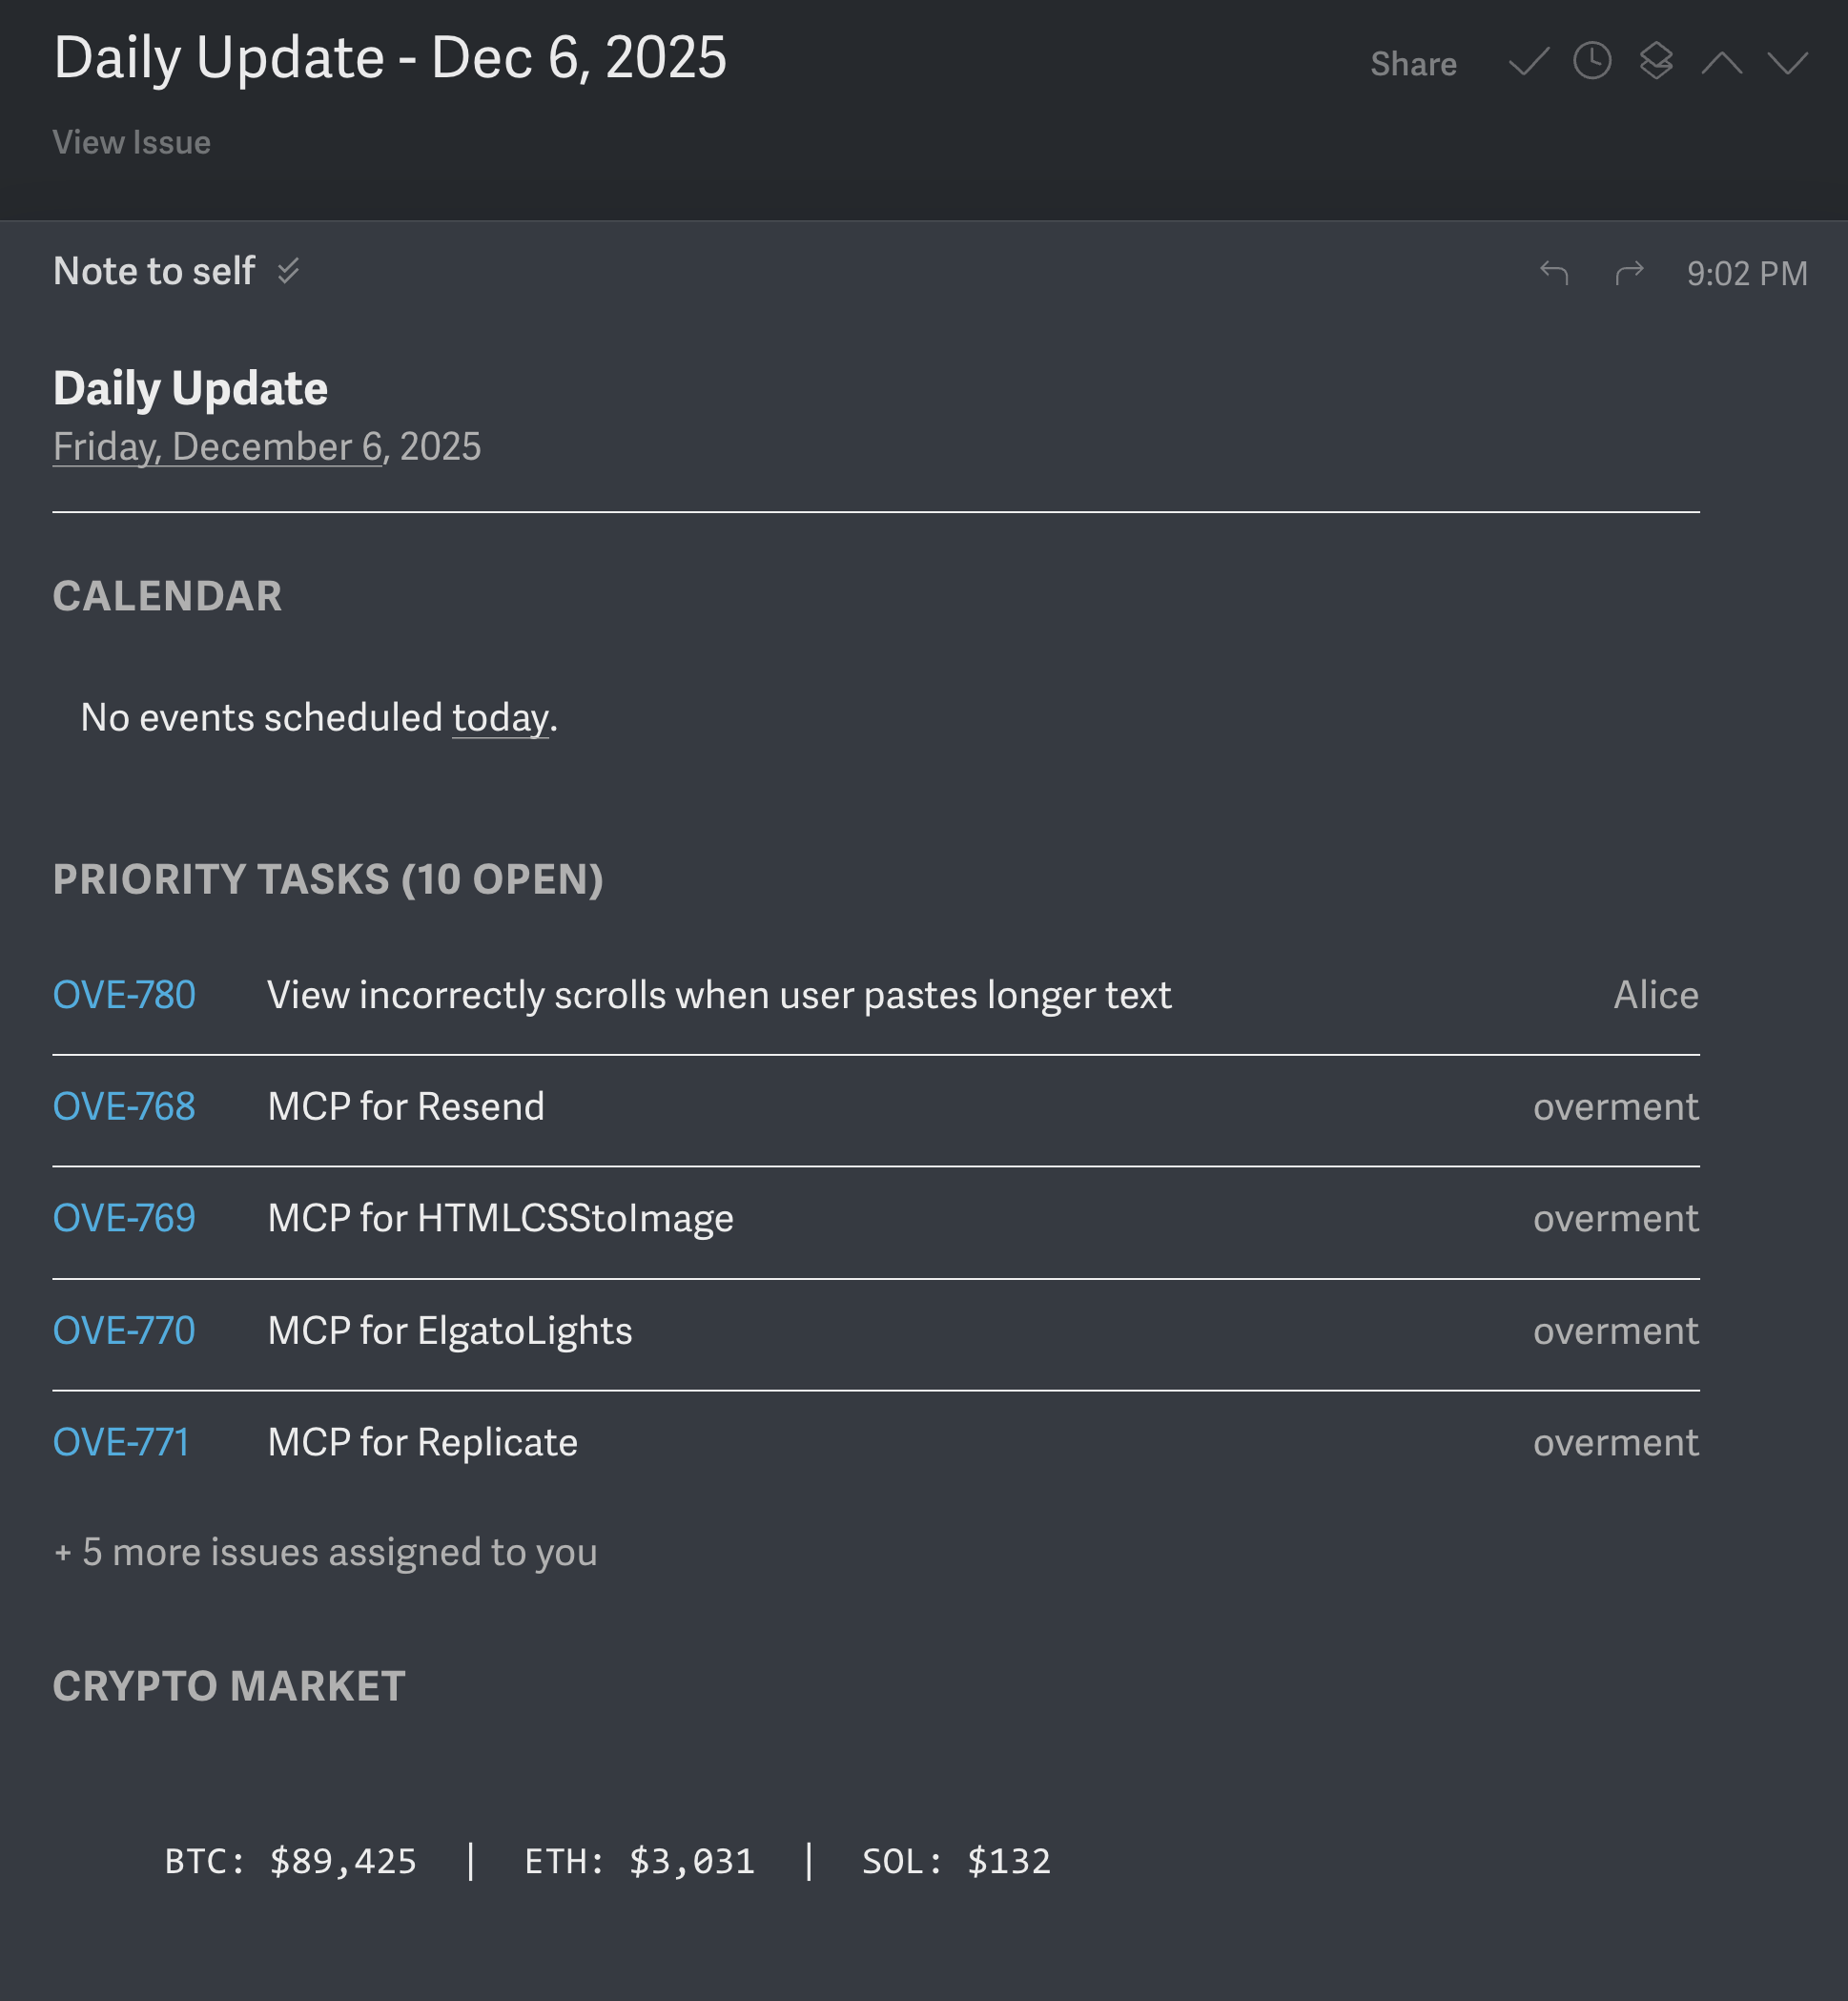Open issue OVE-771 link
This screenshot has height=2001, width=1848.
coord(121,1442)
